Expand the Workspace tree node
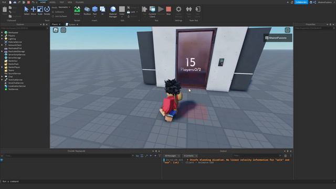This screenshot has height=189, width=336. [x=2, y=33]
